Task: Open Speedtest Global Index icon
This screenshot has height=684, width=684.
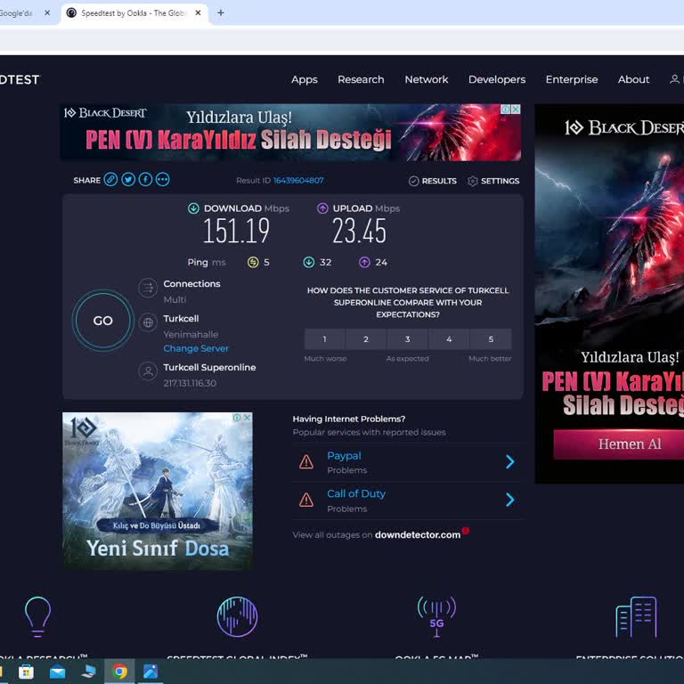Action: click(237, 617)
